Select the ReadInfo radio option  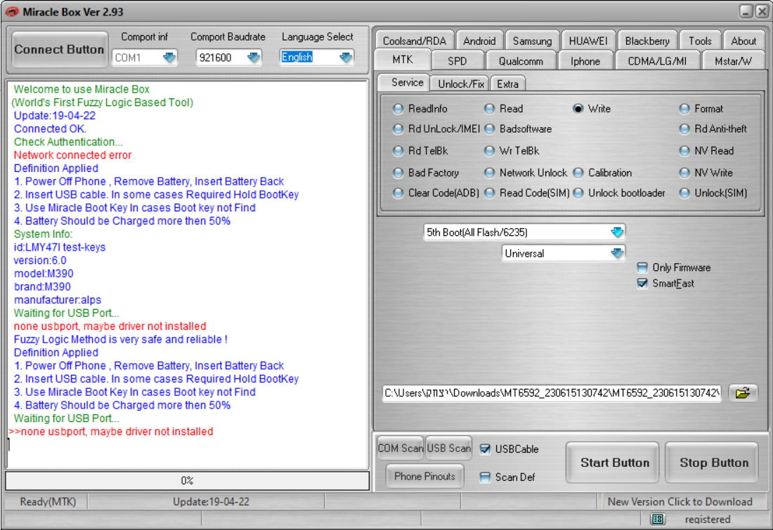click(x=398, y=109)
